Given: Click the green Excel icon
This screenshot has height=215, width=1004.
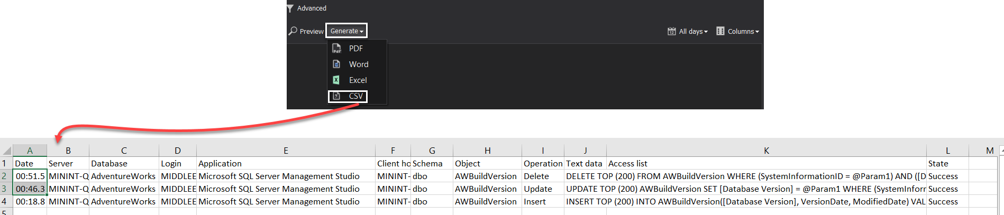Looking at the screenshot, I should coord(336,80).
